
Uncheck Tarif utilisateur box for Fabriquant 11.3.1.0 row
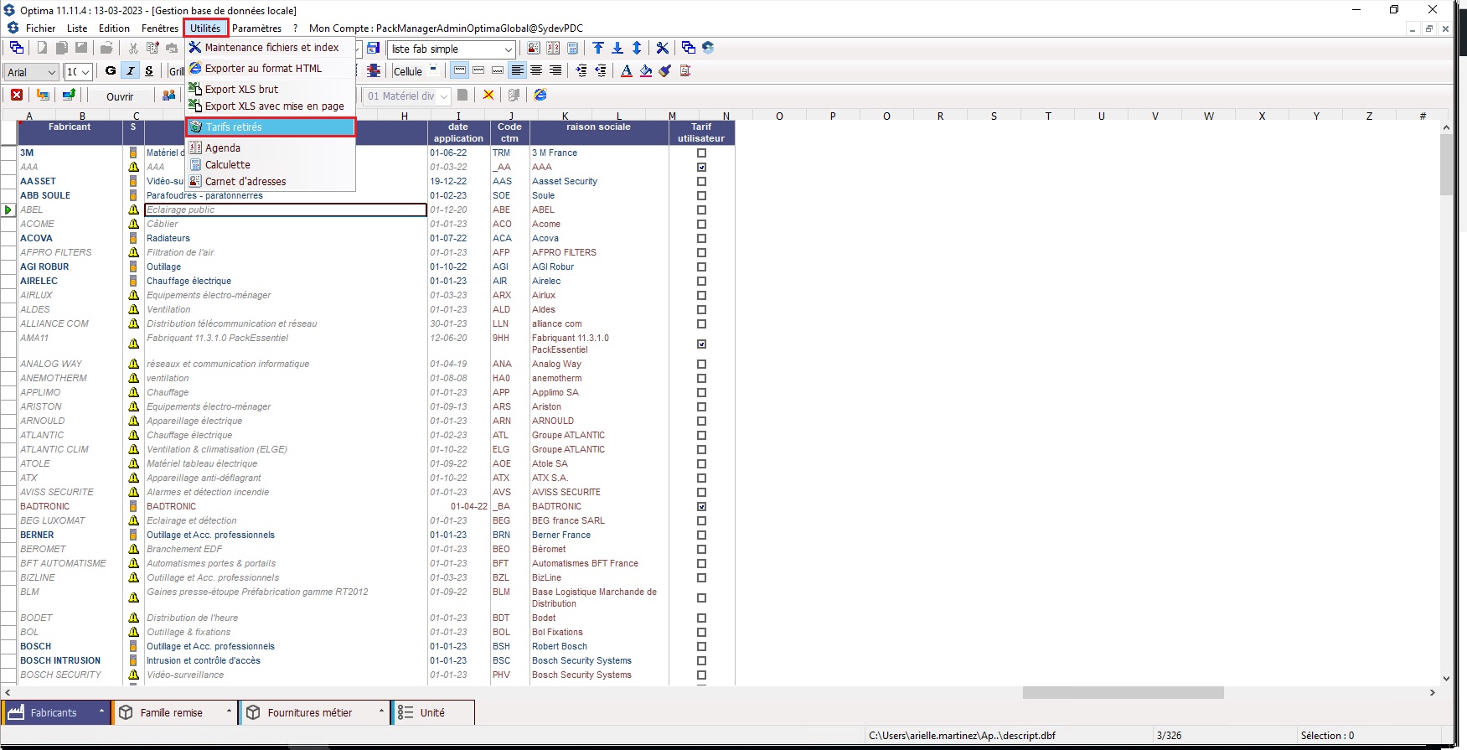pyautogui.click(x=701, y=344)
